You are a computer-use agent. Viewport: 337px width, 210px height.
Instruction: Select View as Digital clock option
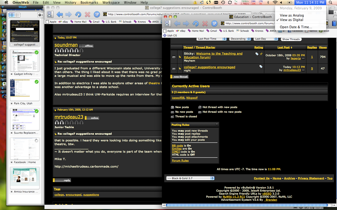pyautogui.click(x=292, y=20)
